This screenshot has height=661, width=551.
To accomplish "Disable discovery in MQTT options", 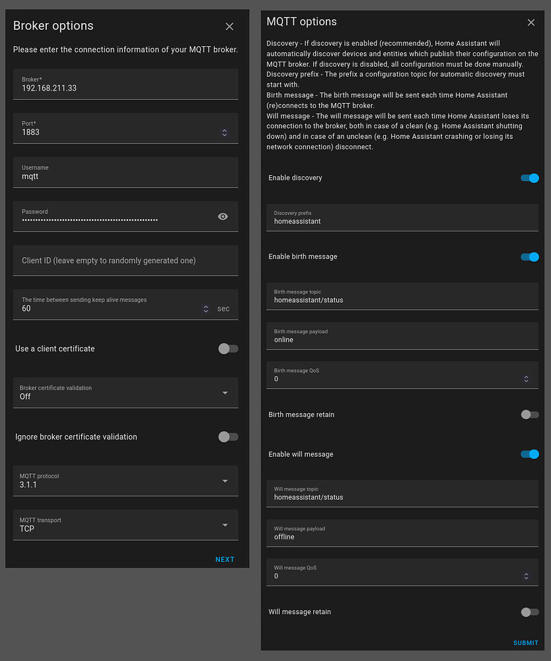I will [x=529, y=178].
